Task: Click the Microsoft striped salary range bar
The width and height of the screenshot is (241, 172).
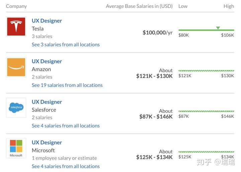Action: (x=206, y=152)
